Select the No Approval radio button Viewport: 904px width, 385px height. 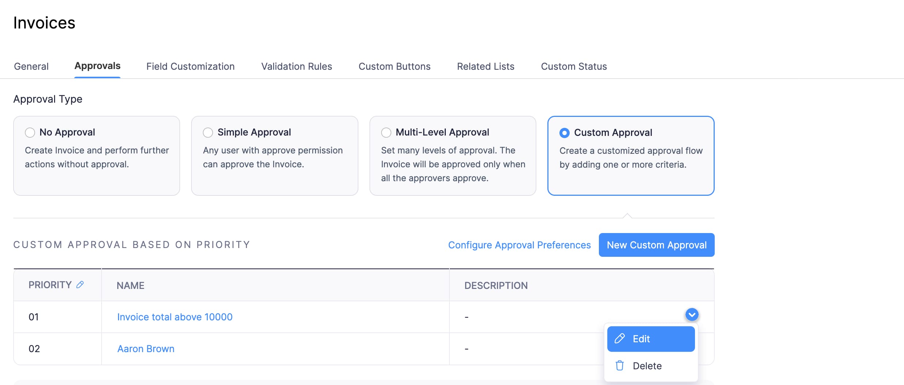pyautogui.click(x=30, y=132)
